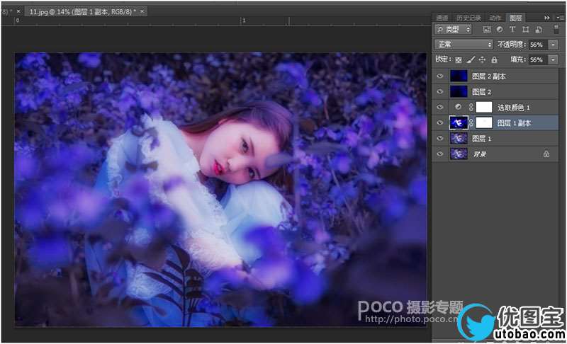Screen dimensions: 567x344
Task: Collapse panels with double-arrow icon
Action: coord(546,17)
